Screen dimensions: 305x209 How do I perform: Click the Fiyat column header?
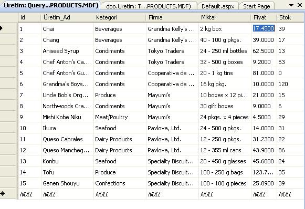(264, 17)
